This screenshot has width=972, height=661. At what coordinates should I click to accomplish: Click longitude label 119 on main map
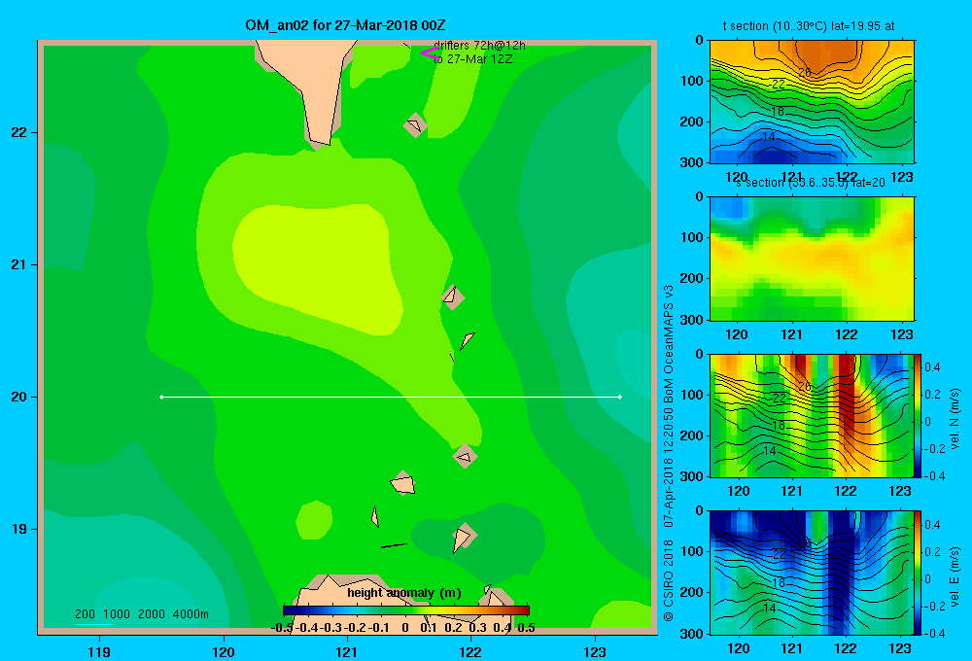(99, 651)
